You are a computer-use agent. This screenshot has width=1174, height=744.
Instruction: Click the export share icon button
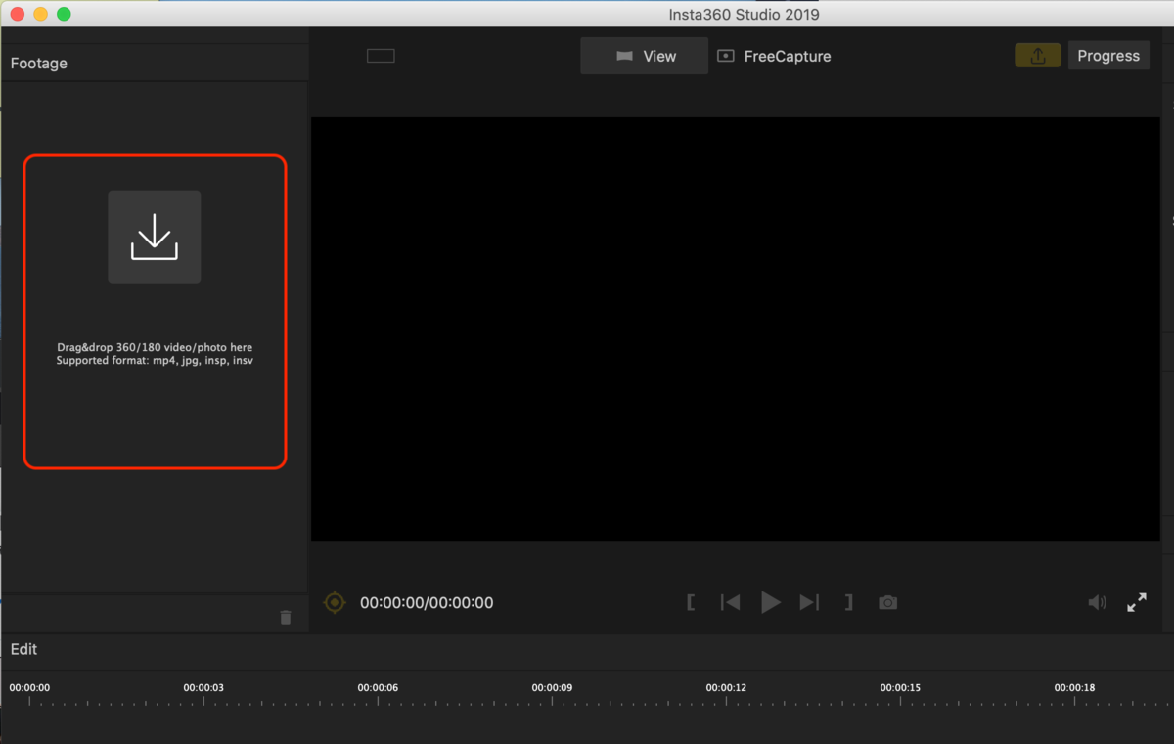[1038, 56]
